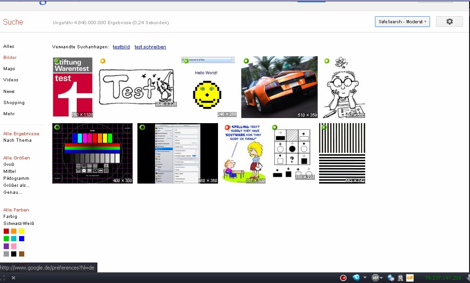
Task: Click the blue eye-shaped add-on icon
Action: pos(356,278)
